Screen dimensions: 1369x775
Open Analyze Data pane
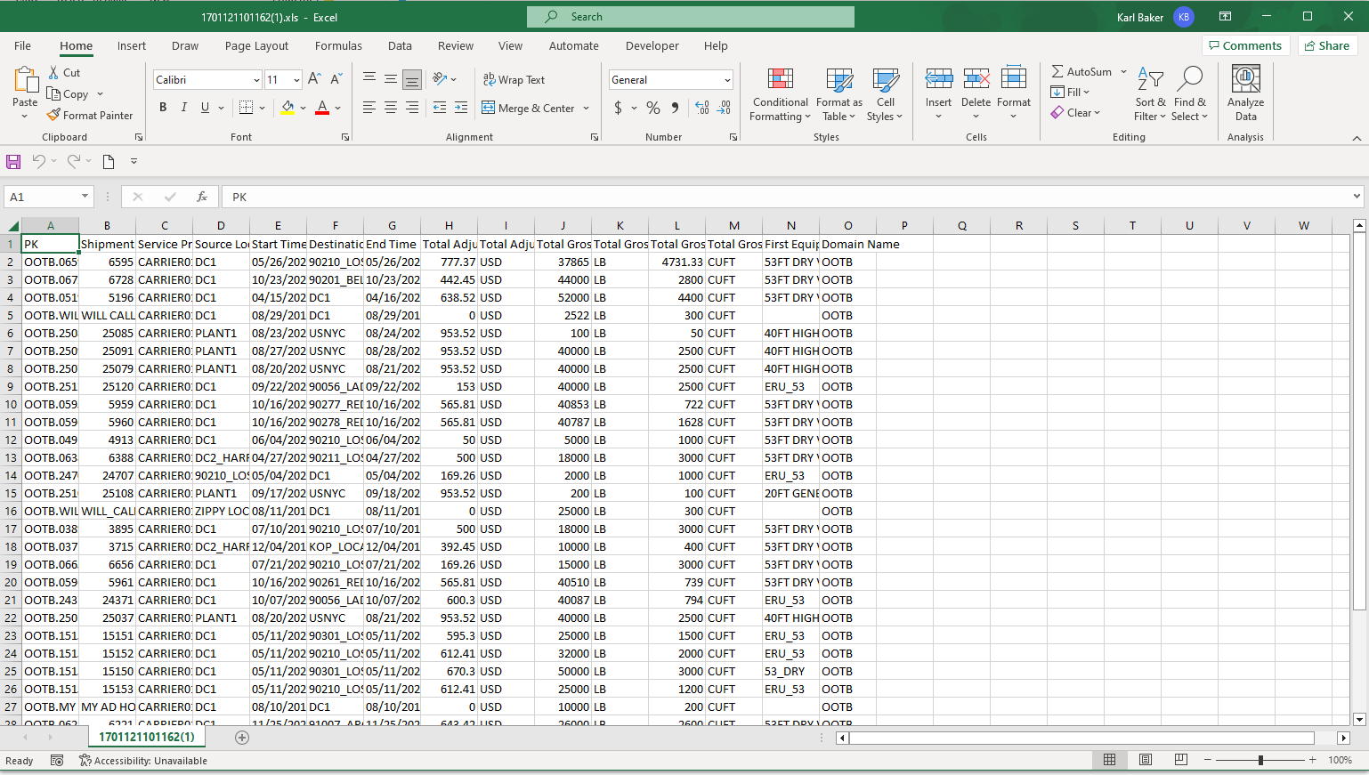click(x=1245, y=93)
